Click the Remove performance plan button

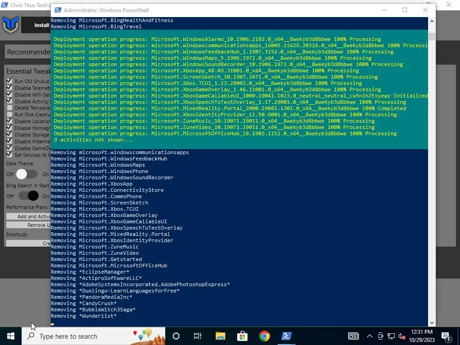pos(28,225)
